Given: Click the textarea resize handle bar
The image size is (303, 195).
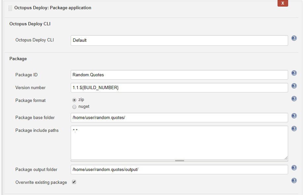Looking at the screenshot, I should [x=179, y=160].
